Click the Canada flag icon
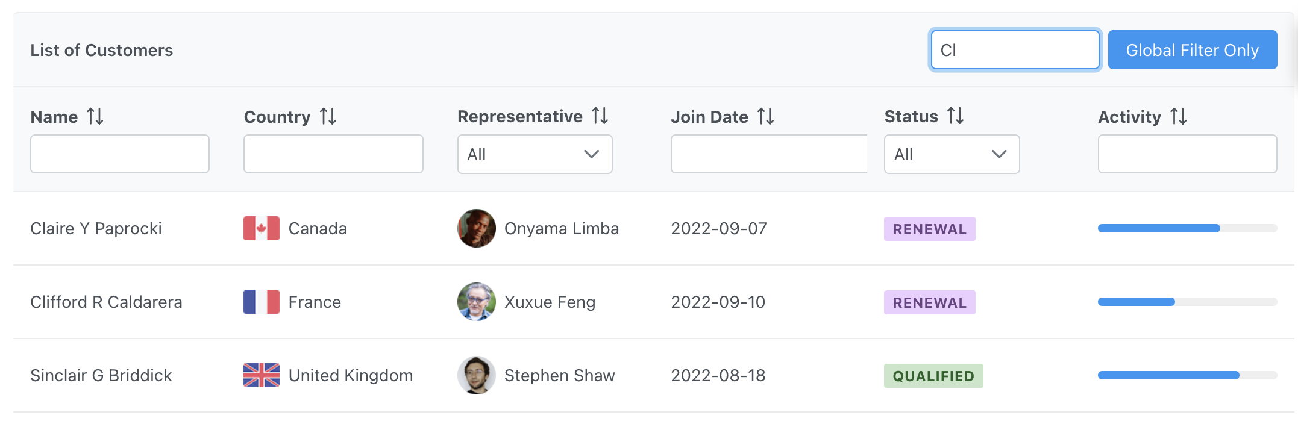Screen dimensions: 1298x424 tap(261, 228)
